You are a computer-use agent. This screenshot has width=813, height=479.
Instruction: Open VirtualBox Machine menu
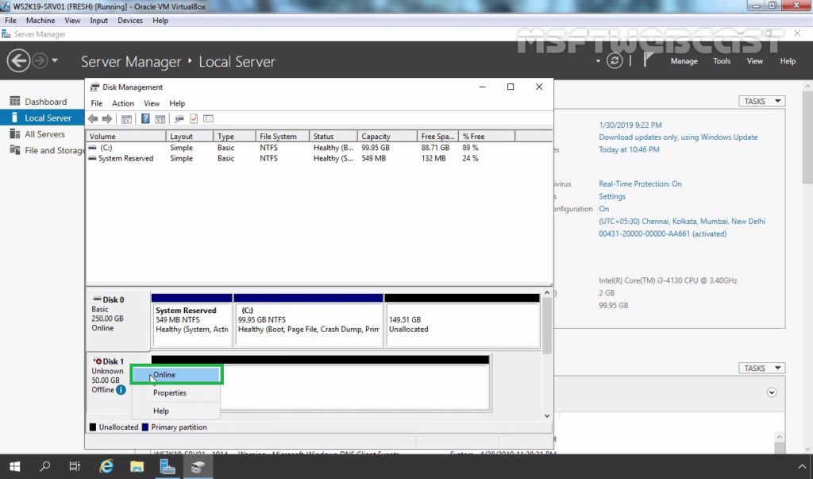click(40, 20)
